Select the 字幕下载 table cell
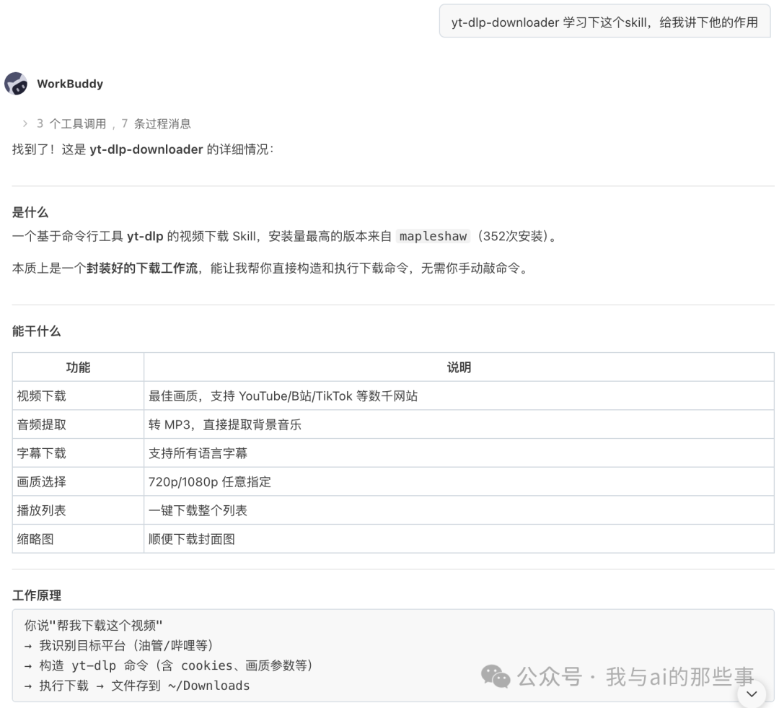This screenshot has width=779, height=708. point(78,453)
